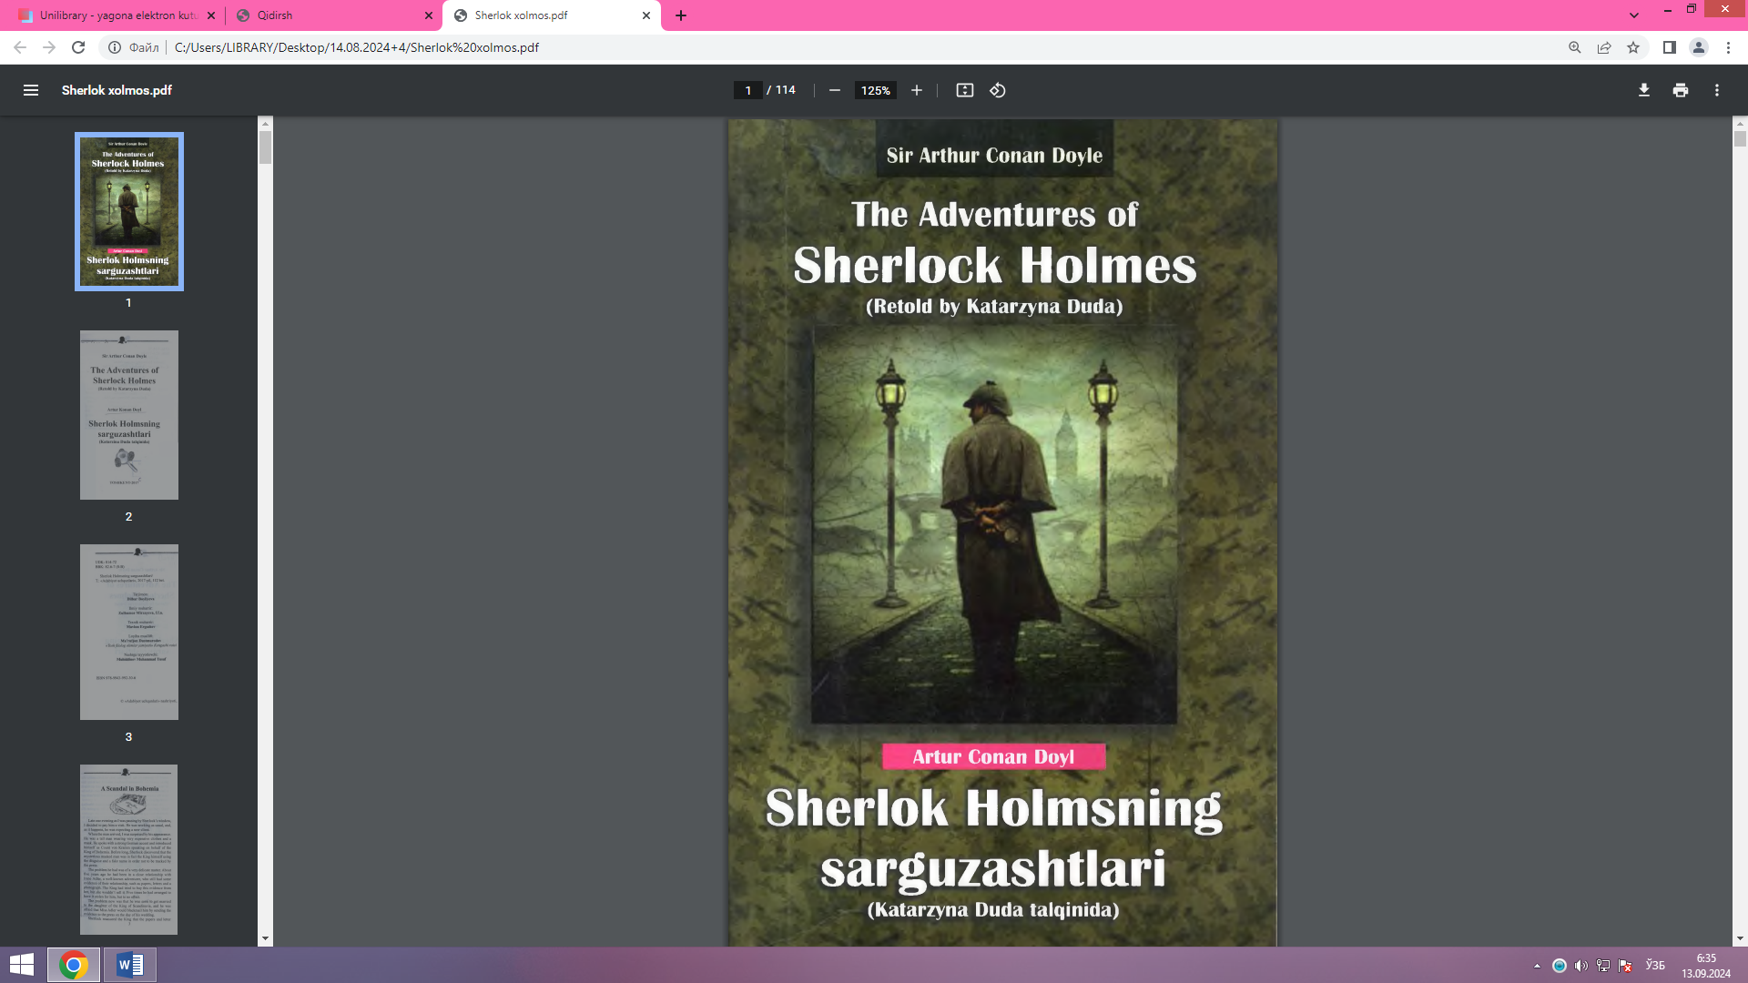This screenshot has height=983, width=1748.
Task: Click the Chrome taskbar icon
Action: pos(74,965)
